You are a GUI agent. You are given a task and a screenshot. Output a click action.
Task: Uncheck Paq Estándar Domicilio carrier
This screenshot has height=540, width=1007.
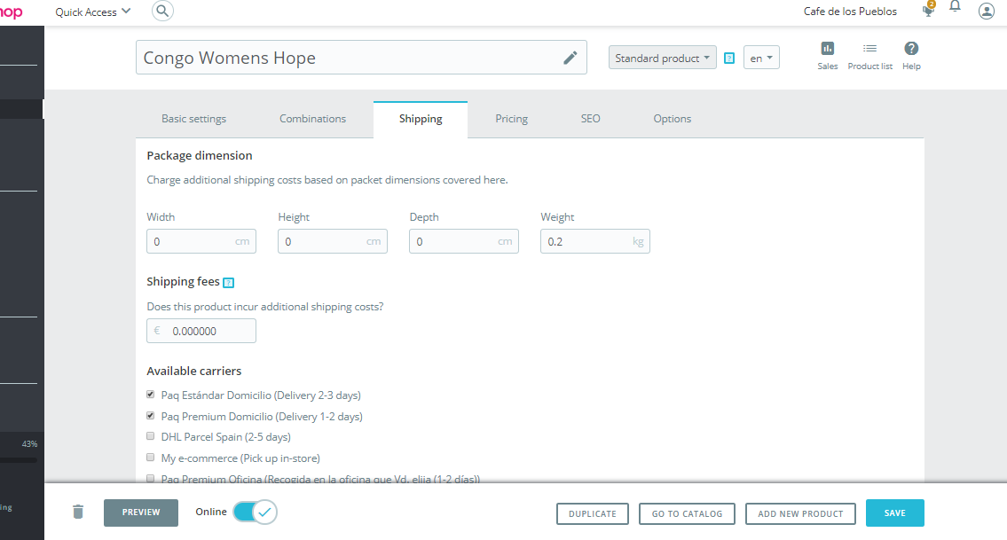click(x=150, y=395)
